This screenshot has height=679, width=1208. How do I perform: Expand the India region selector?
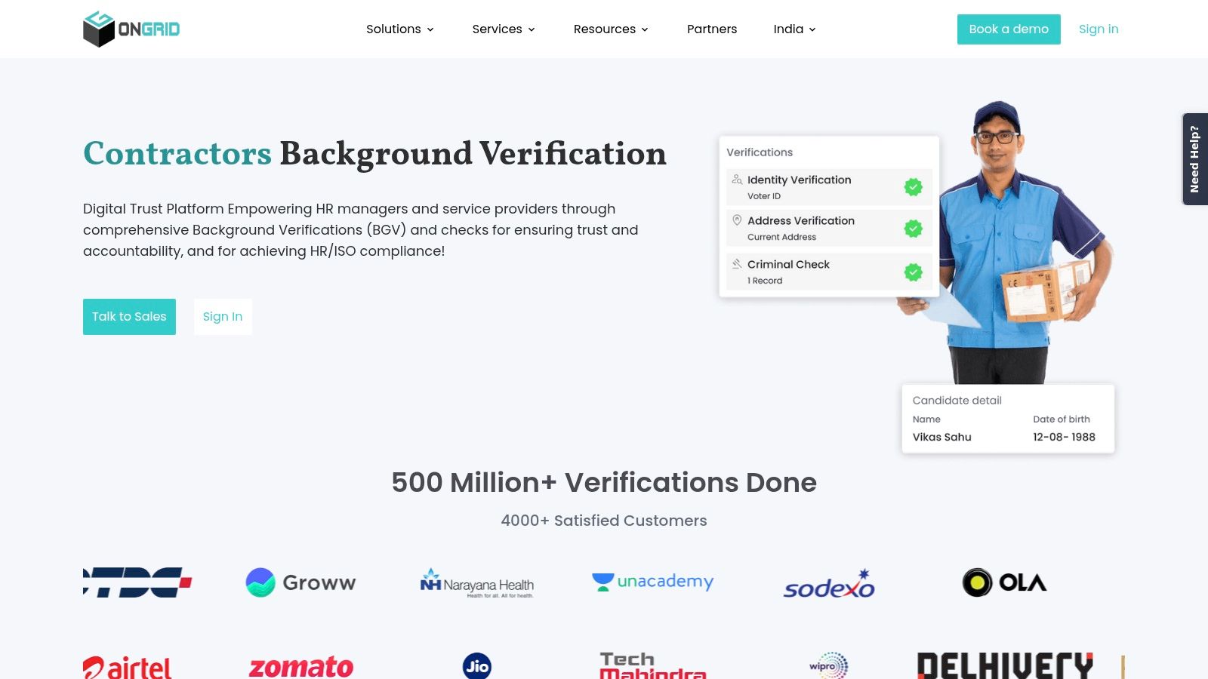point(794,29)
